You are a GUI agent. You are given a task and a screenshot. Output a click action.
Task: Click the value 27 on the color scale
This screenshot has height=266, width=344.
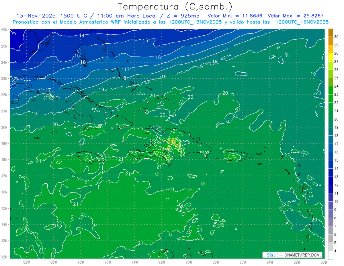(337, 61)
